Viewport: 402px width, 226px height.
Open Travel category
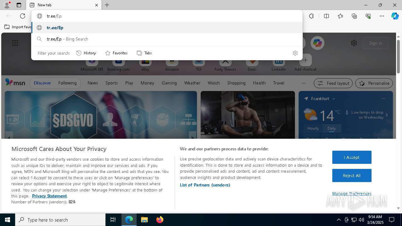tap(279, 83)
